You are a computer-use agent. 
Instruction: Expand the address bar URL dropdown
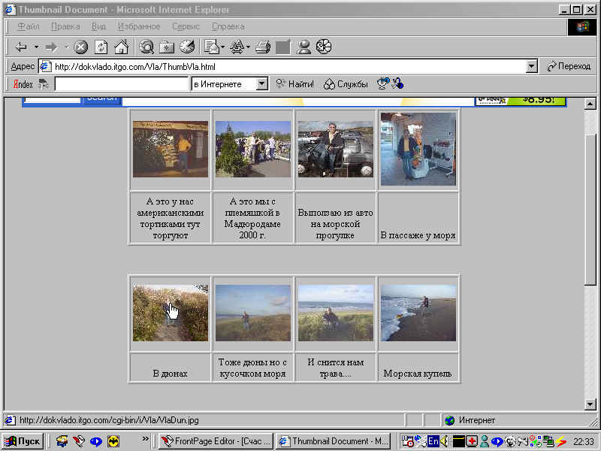click(x=532, y=66)
